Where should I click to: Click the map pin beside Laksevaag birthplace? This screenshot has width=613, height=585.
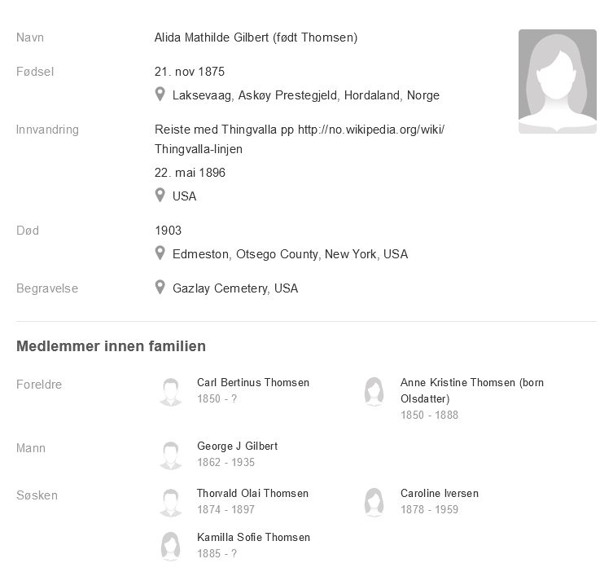click(x=160, y=95)
